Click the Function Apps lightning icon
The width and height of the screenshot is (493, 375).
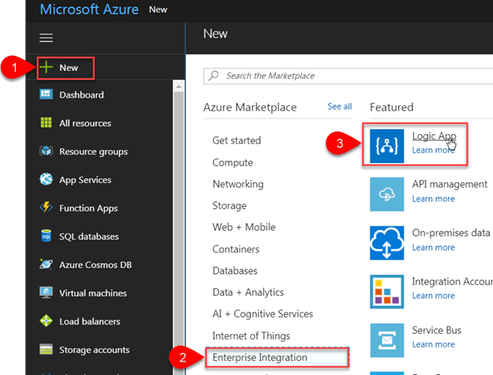coord(46,208)
